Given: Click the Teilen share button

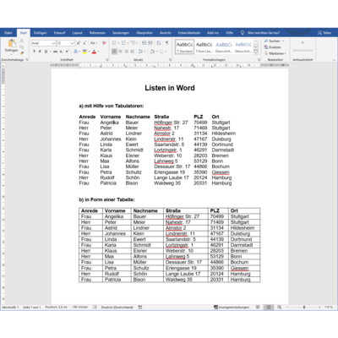Looking at the screenshot, I should click(x=324, y=33).
